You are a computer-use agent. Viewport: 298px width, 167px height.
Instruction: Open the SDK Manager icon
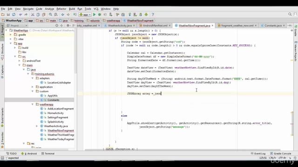[141, 14]
